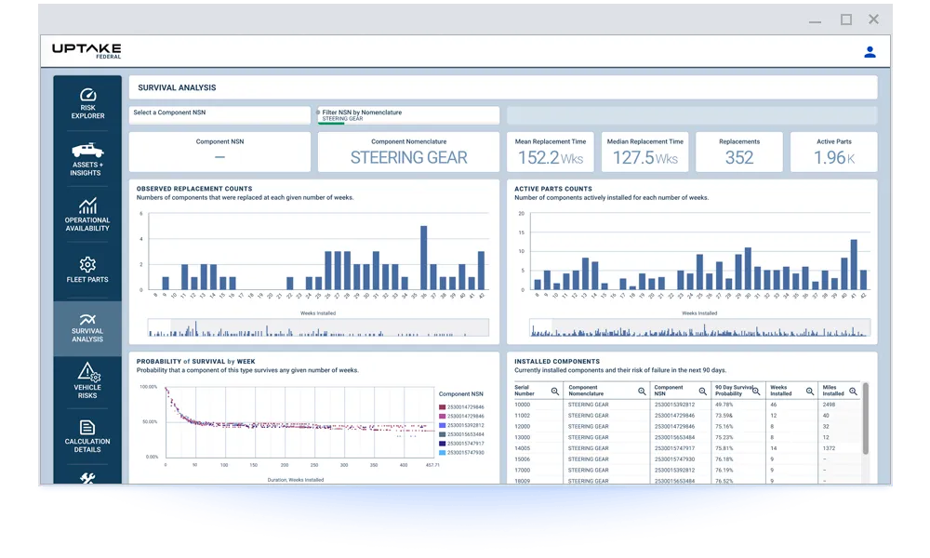Click legend swatch for NSN 2530015653484

click(442, 434)
